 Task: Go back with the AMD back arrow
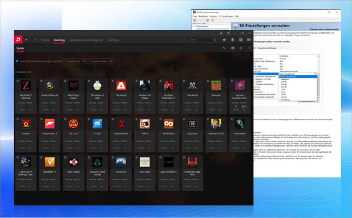[27, 40]
